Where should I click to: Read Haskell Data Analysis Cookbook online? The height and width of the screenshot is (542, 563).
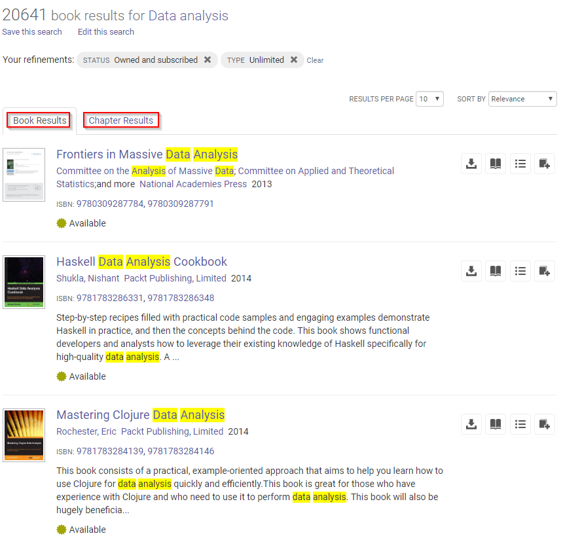496,271
